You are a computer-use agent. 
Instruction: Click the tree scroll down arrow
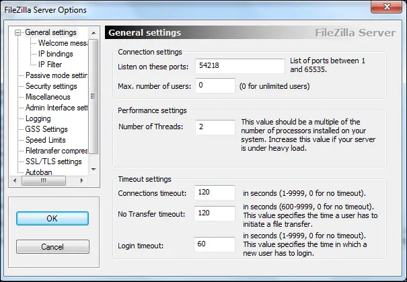point(94,170)
